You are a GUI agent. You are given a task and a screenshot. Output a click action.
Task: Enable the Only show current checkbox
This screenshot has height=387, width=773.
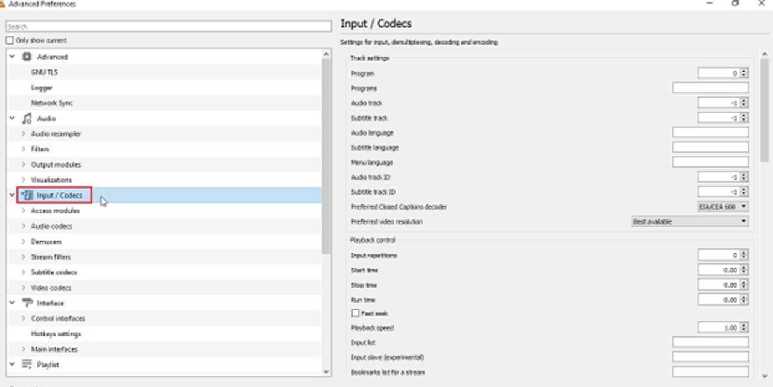tap(9, 40)
